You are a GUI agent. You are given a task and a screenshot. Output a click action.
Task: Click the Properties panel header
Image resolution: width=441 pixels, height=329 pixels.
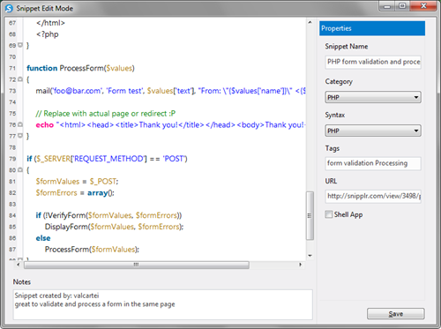[372, 28]
